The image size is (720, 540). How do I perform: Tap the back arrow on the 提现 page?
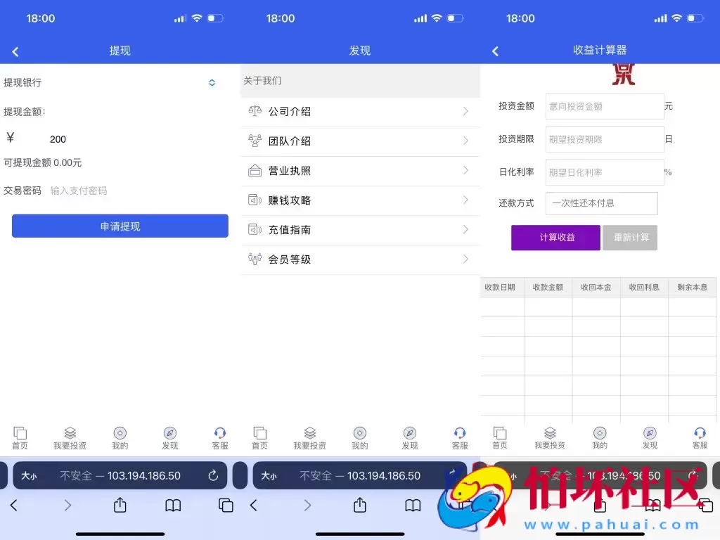[x=15, y=50]
